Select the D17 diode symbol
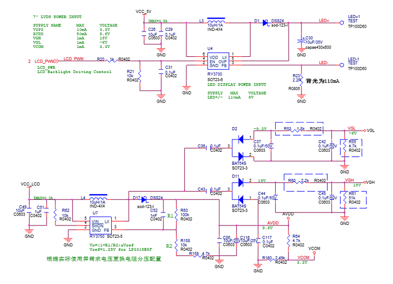The width and height of the screenshot is (393, 284). click(x=144, y=199)
